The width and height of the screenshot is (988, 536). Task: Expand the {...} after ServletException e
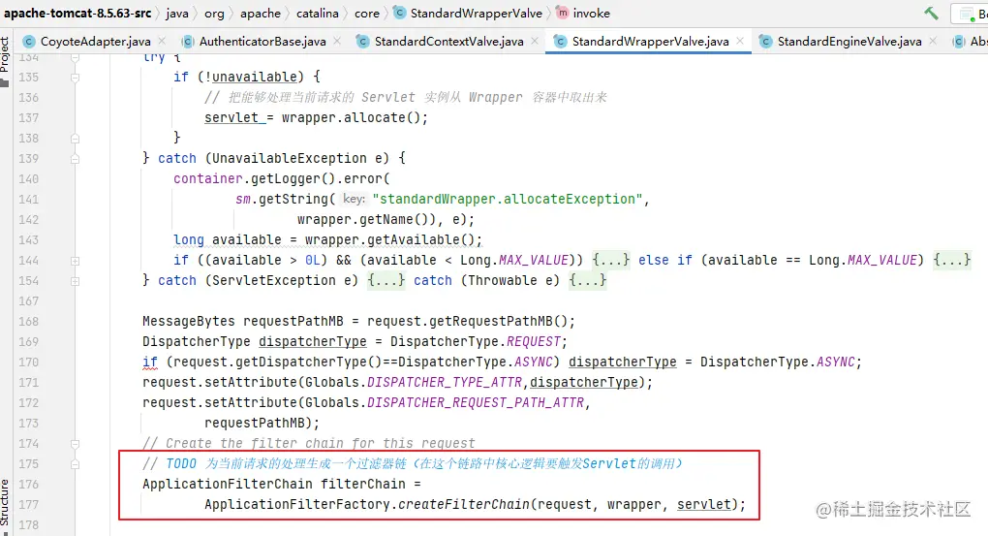pyautogui.click(x=386, y=280)
